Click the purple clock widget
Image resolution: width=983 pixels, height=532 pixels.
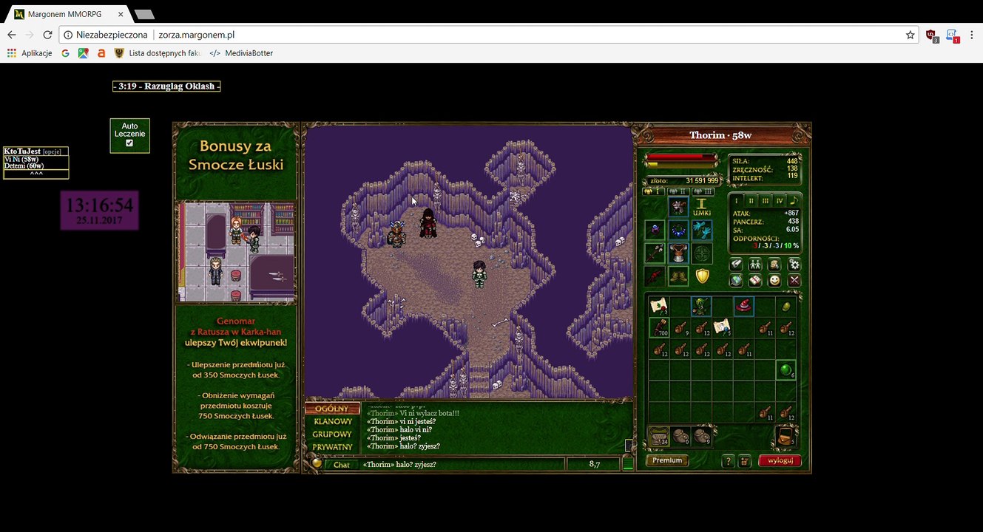pos(99,210)
